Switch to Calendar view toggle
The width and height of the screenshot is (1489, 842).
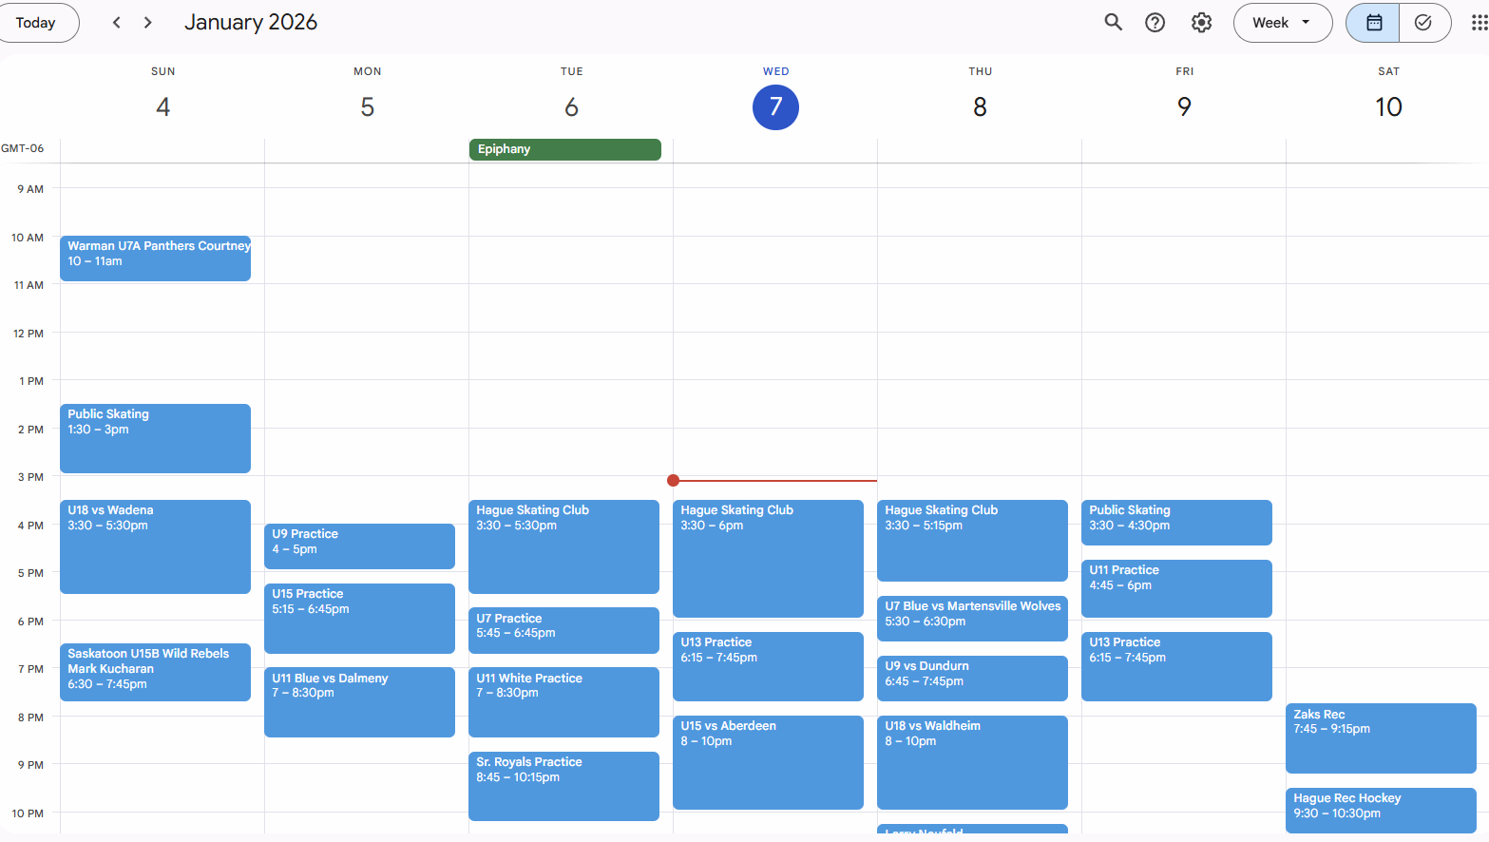coord(1373,23)
